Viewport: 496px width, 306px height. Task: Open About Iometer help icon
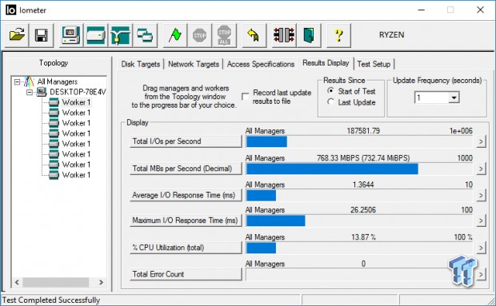click(x=338, y=35)
